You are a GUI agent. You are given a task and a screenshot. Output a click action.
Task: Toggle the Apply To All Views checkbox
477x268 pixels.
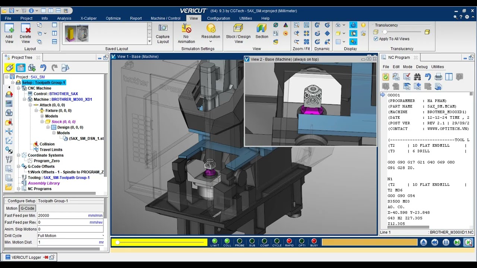[x=376, y=39]
